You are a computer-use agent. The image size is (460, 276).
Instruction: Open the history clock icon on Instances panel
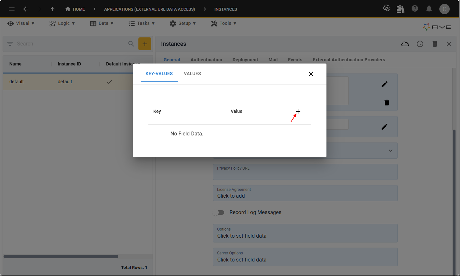tap(420, 44)
